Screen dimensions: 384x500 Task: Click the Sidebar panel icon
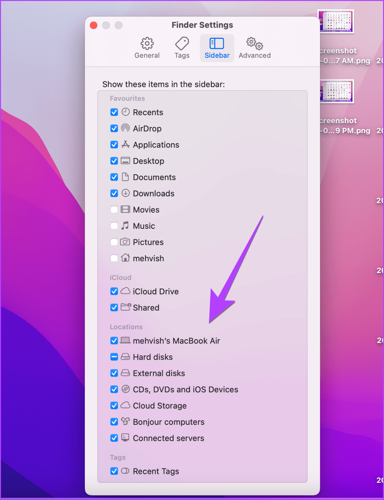click(216, 43)
